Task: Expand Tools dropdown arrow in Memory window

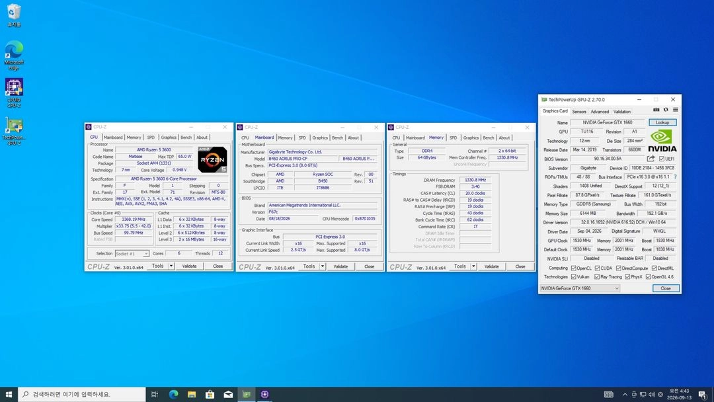Action: tap(473, 266)
